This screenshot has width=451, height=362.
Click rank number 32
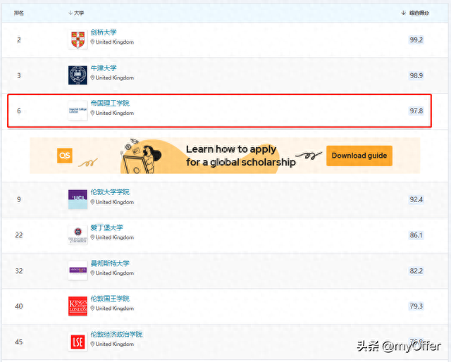(x=19, y=271)
